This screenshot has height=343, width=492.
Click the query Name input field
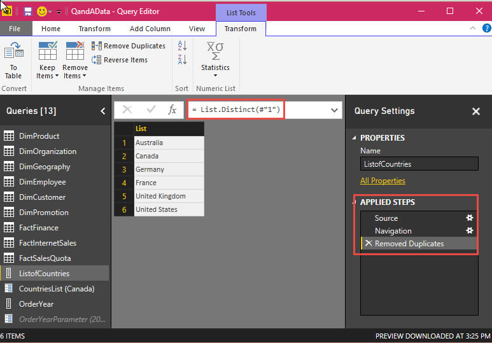coord(419,164)
